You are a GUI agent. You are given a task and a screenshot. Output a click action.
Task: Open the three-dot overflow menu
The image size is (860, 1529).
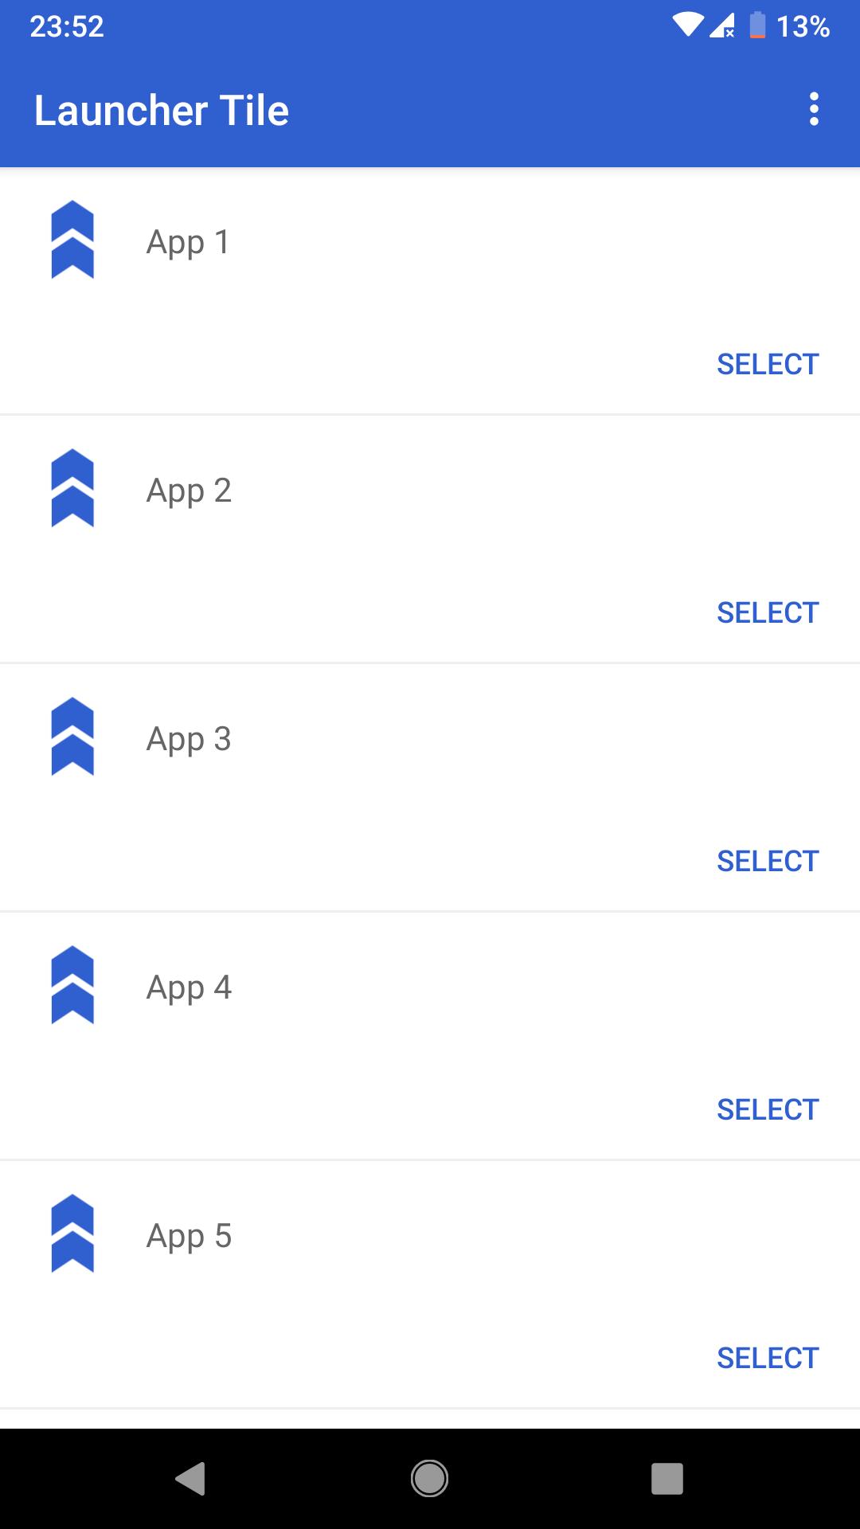pyautogui.click(x=813, y=109)
